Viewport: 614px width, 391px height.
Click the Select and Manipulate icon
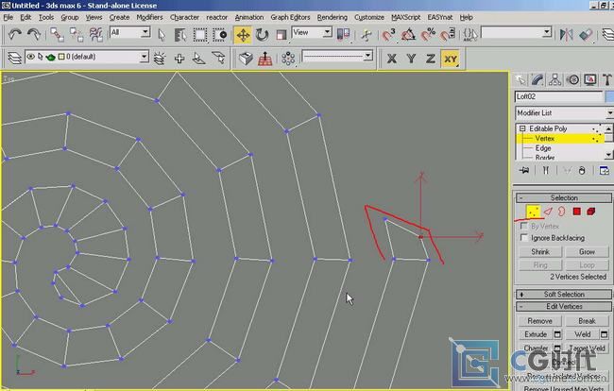tap(367, 35)
